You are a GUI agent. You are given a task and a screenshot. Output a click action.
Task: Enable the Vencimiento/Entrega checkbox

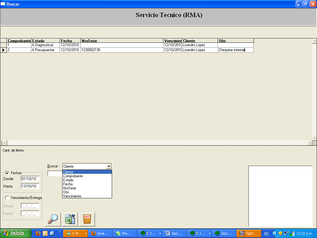[x=7, y=198]
